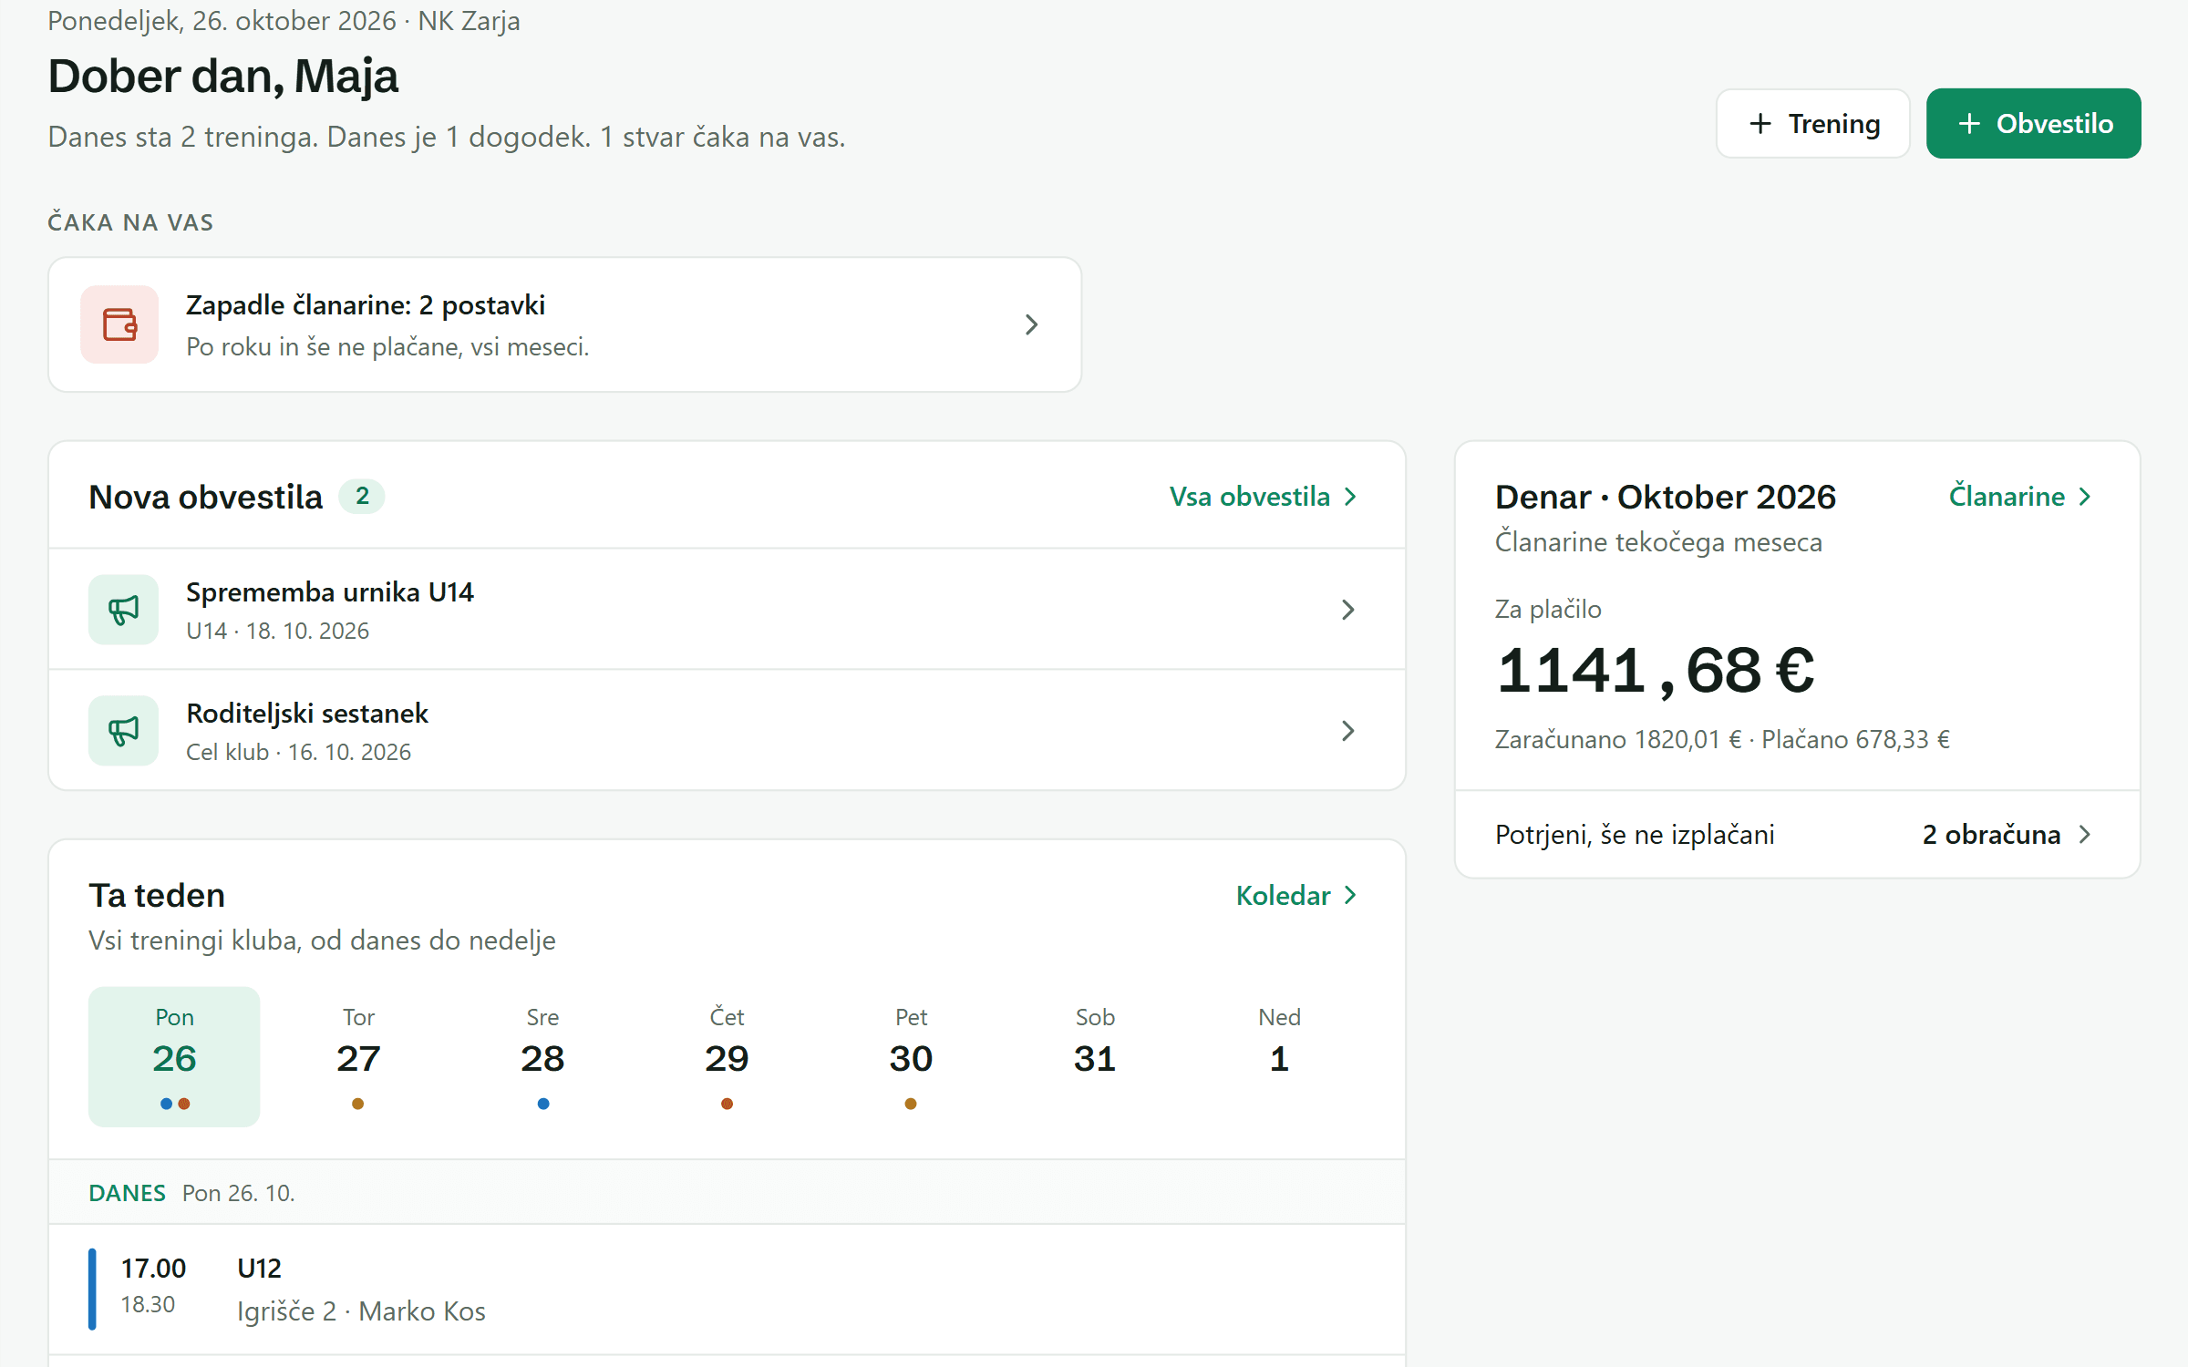Open Zapadle članarine: 2 postavki item
Image resolution: width=2188 pixels, height=1367 pixels.
point(564,324)
